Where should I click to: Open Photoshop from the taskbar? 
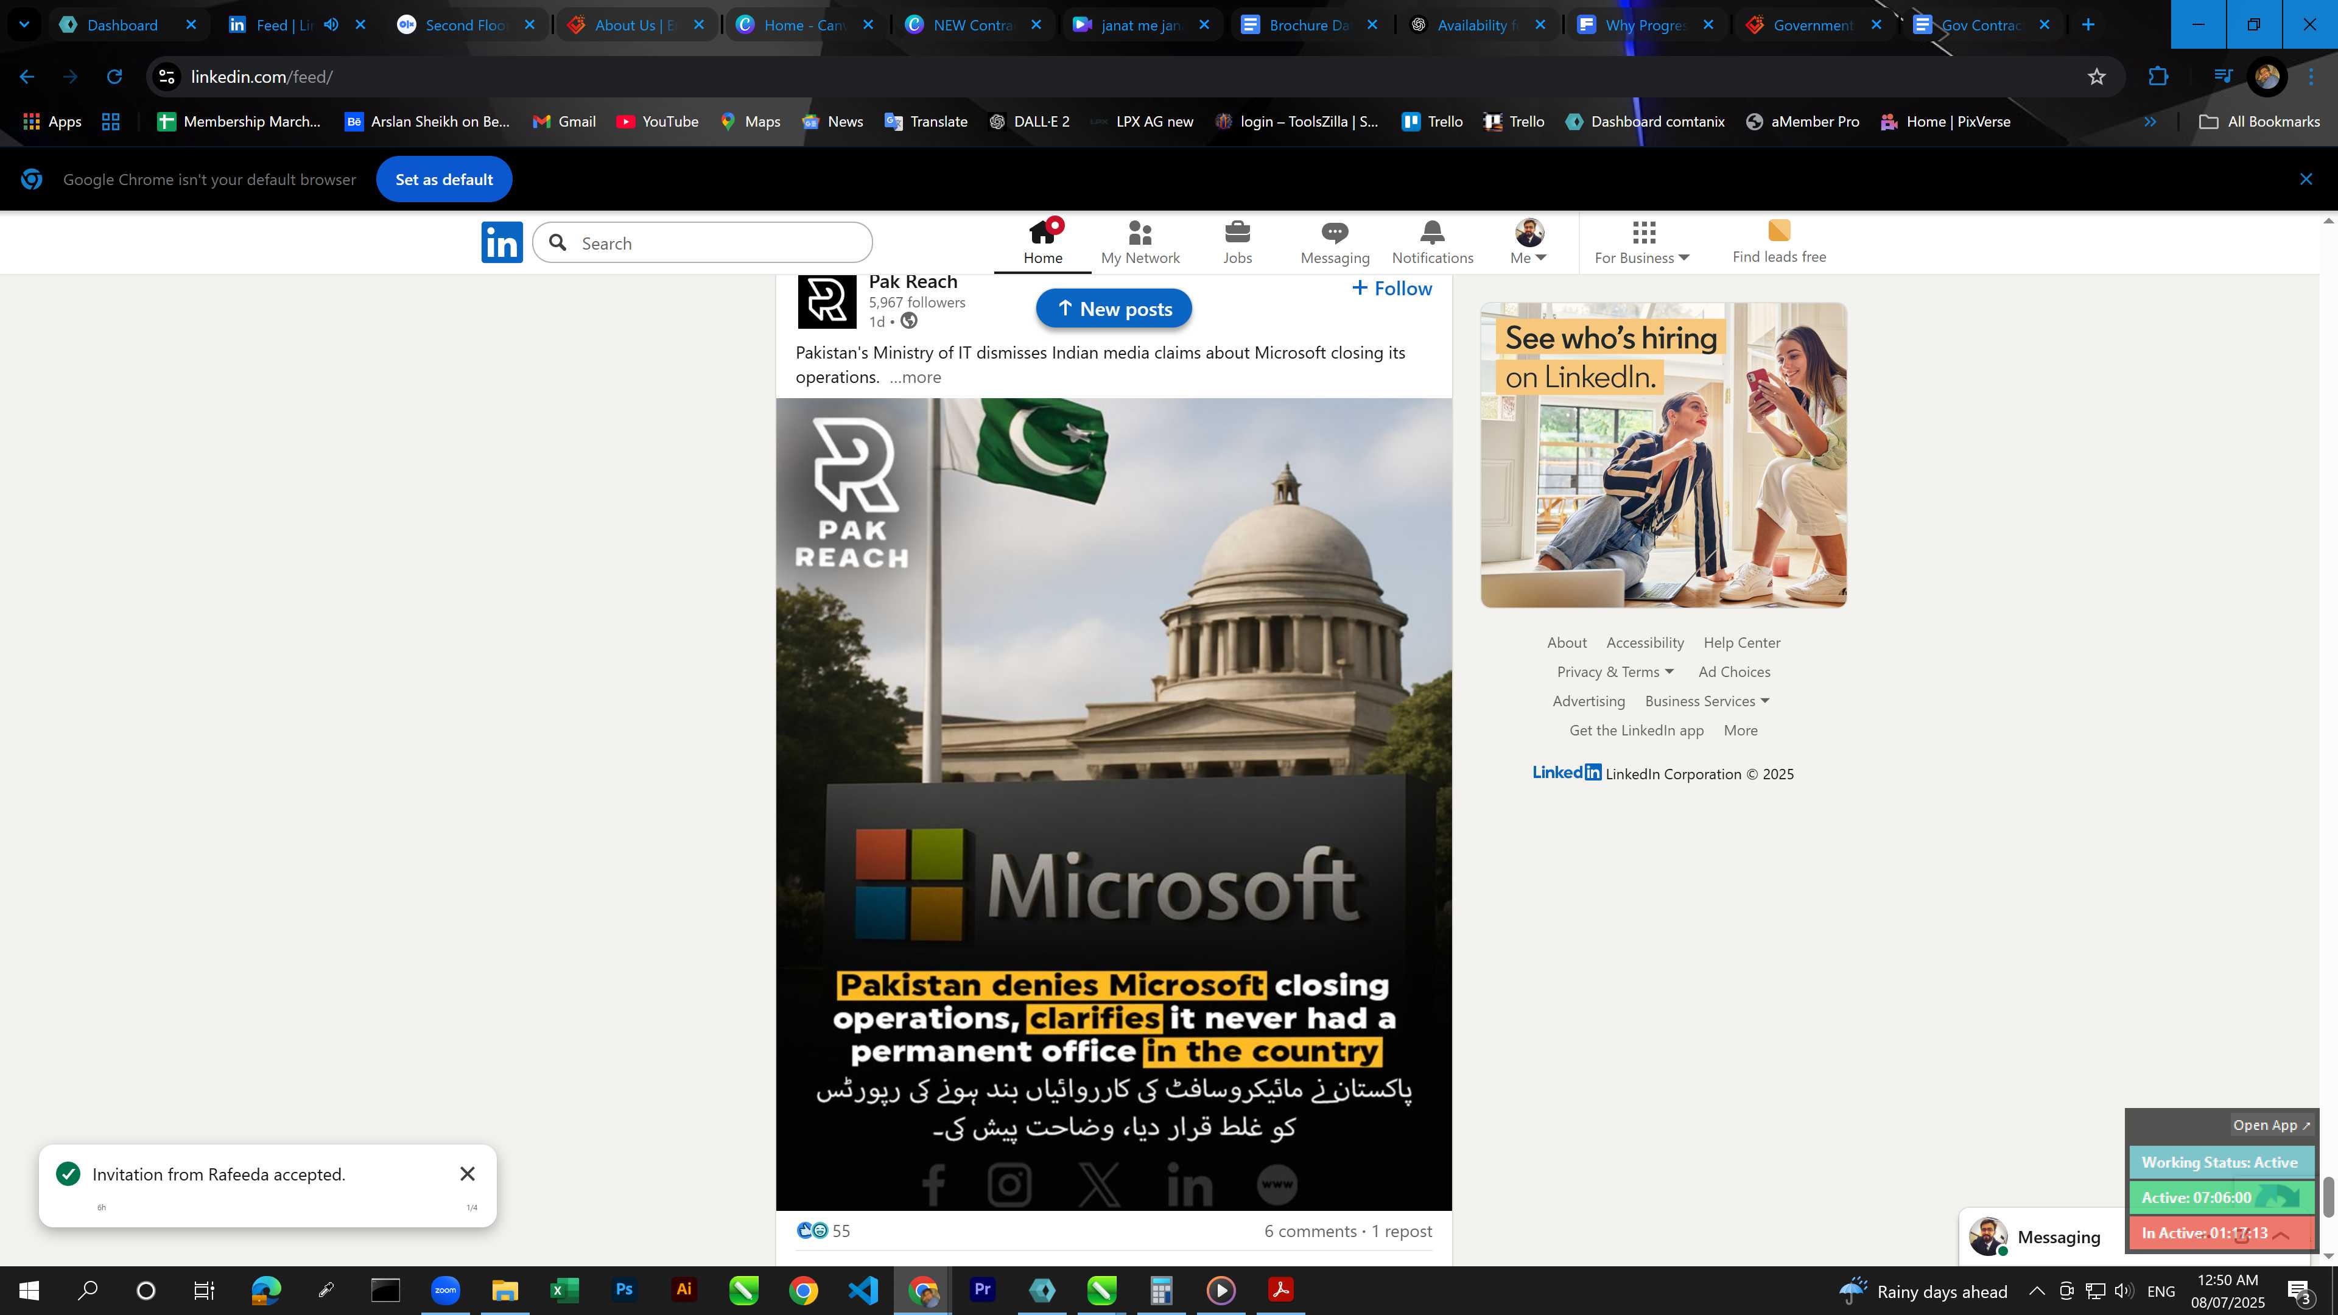(x=623, y=1289)
